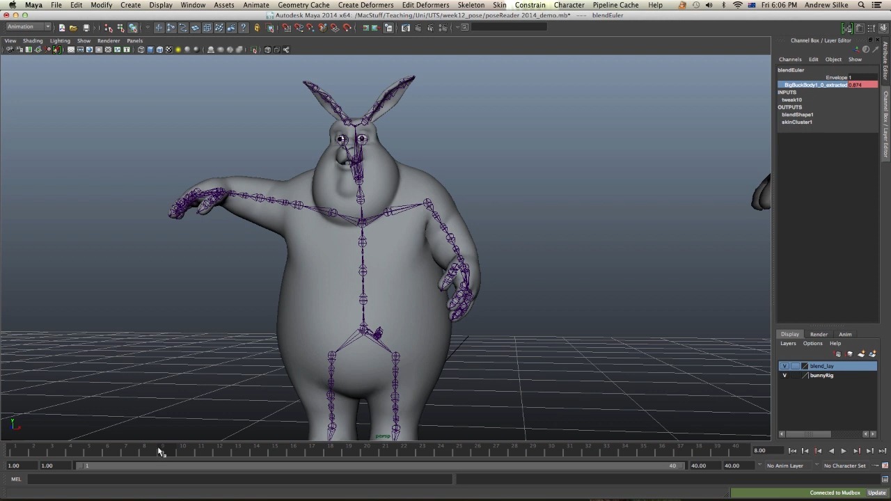Open the vertical Attribute Editor side tab
Viewport: 891px width, 501px height.
885,61
